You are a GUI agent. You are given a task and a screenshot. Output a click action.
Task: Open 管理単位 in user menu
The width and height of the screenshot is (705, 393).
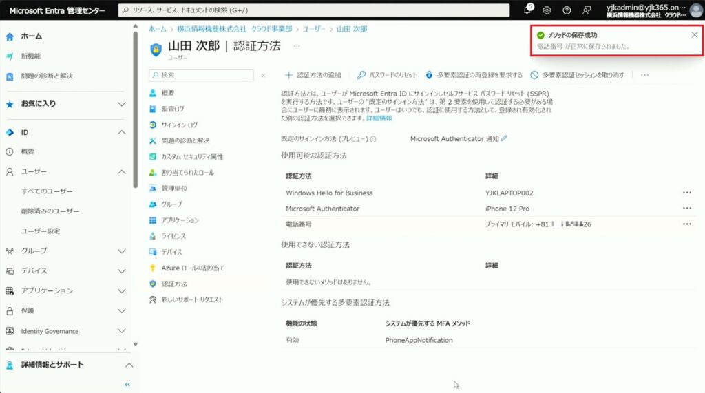pyautogui.click(x=174, y=189)
